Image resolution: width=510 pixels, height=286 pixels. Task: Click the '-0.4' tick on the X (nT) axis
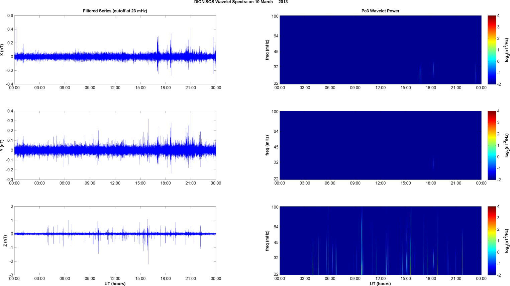(x=9, y=84)
